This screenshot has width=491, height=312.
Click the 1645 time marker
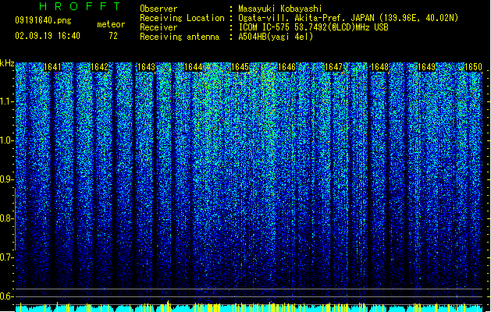(x=240, y=67)
